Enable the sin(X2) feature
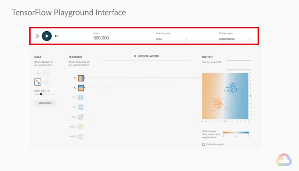The height and width of the screenshot is (171, 299). pyautogui.click(x=81, y=136)
